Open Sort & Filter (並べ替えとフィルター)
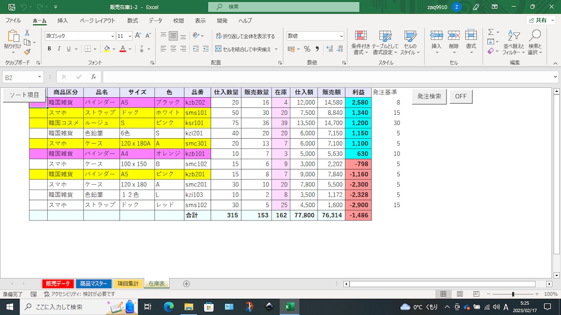Screen dimensions: 561x315 (x=514, y=43)
